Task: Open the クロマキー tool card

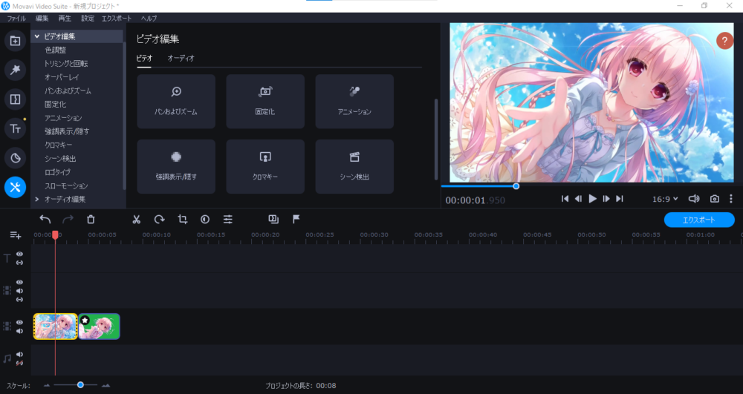Action: pyautogui.click(x=265, y=166)
